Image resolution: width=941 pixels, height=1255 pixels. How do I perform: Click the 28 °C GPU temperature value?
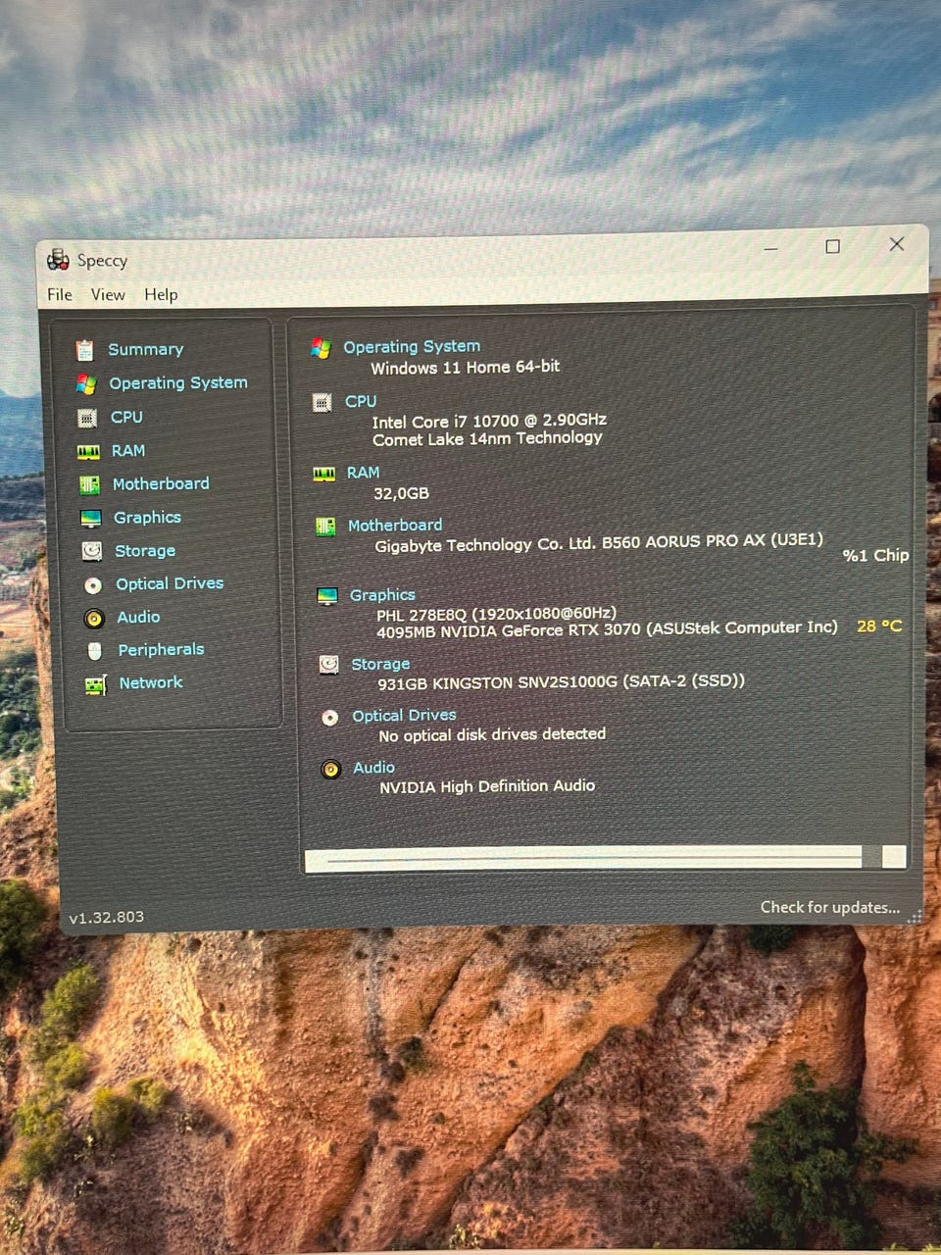pos(879,626)
